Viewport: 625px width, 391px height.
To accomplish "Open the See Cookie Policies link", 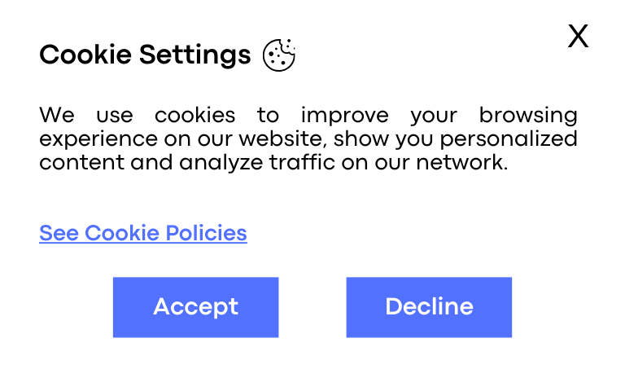I will pyautogui.click(x=143, y=233).
